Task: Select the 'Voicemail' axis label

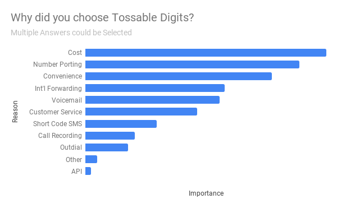Action: coord(67,100)
